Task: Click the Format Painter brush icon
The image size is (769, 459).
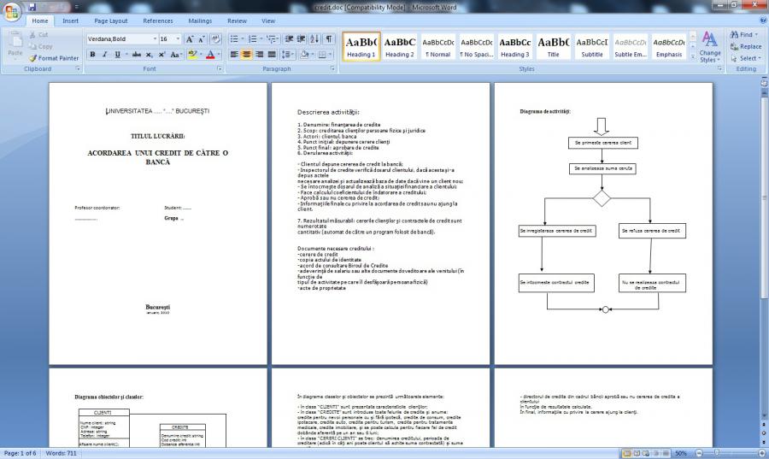Action: click(32, 58)
